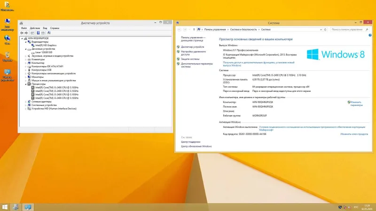Open Центр обновления Windows link
The height and width of the screenshot is (211, 376).
pos(196,146)
